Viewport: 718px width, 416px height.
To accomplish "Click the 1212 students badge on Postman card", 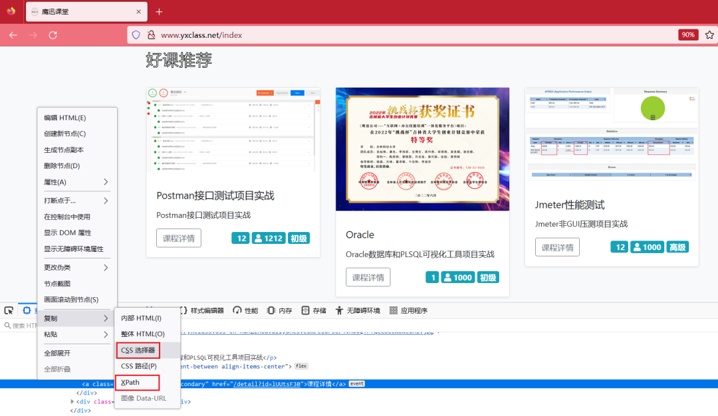I will (269, 239).
